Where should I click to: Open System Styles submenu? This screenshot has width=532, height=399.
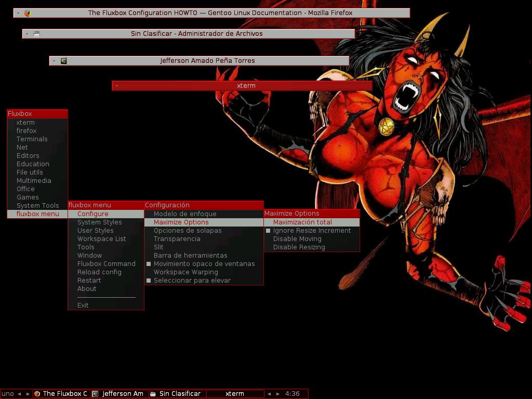point(106,222)
